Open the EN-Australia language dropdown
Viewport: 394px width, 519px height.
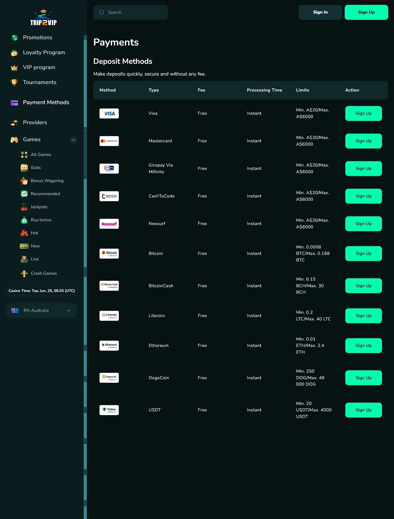click(42, 310)
